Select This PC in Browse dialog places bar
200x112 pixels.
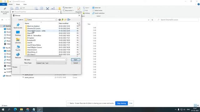point(18,48)
